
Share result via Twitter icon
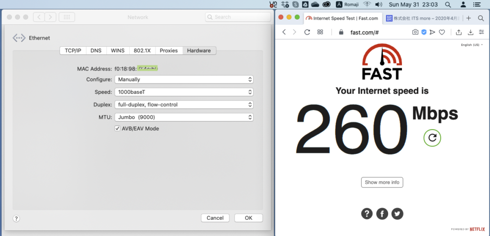397,214
